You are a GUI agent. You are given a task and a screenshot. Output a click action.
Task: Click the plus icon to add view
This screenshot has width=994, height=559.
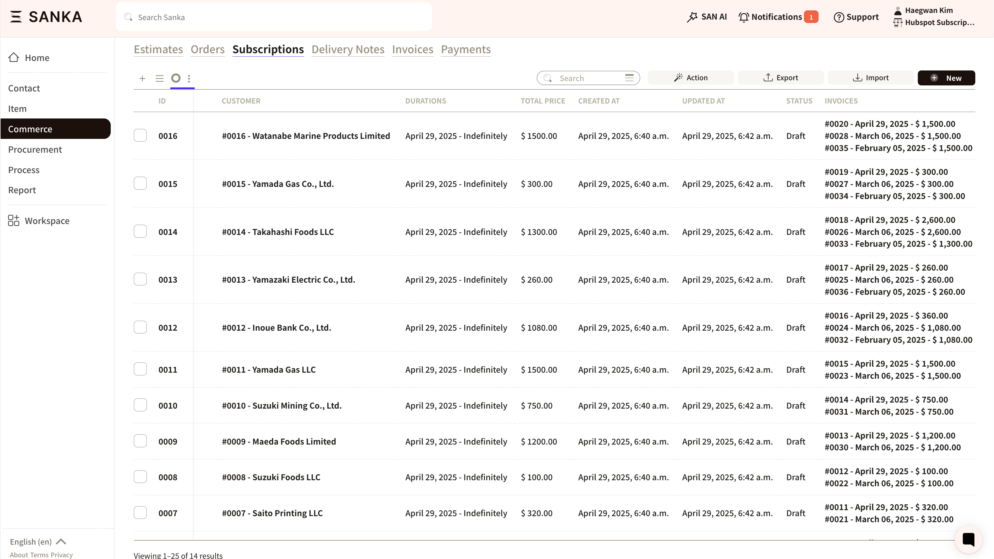click(x=142, y=78)
